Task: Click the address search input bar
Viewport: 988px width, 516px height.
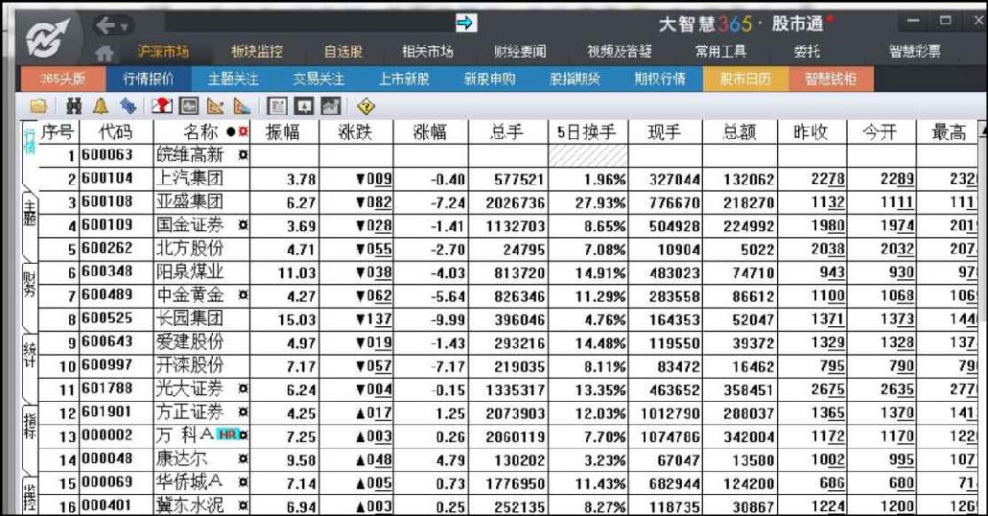Action: pos(309,23)
